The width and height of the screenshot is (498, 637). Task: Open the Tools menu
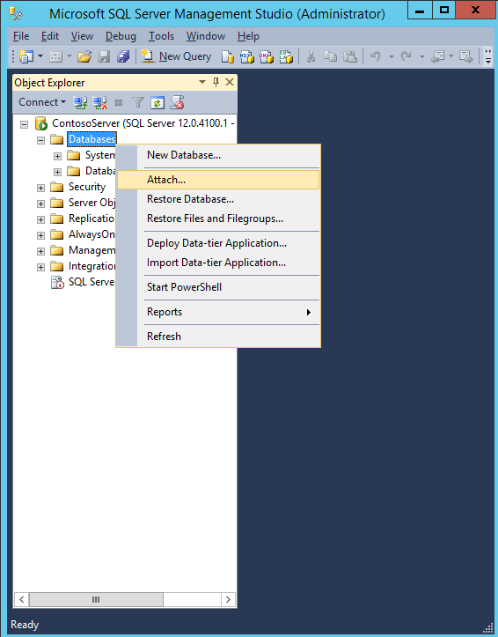pos(161,36)
